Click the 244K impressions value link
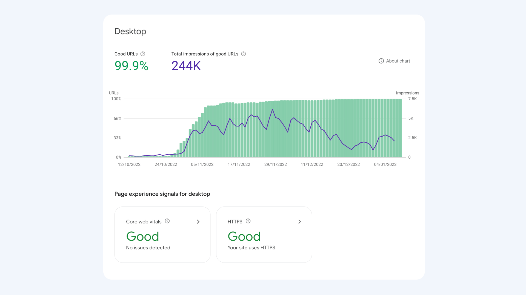 click(x=186, y=66)
